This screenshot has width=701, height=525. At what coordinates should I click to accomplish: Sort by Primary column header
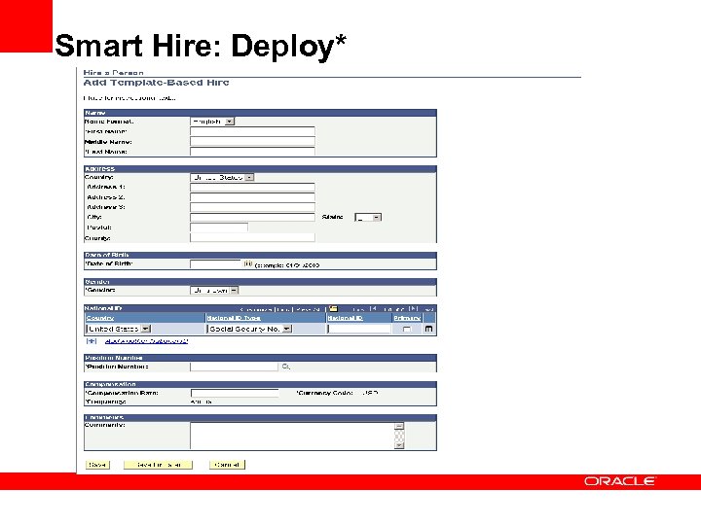click(407, 318)
